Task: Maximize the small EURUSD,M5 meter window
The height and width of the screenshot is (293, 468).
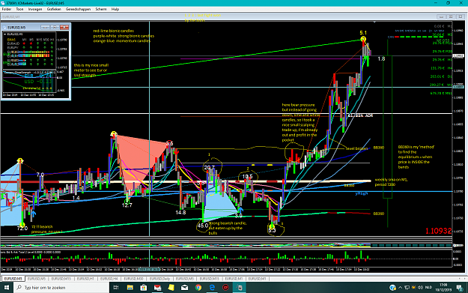Action: click(55, 27)
